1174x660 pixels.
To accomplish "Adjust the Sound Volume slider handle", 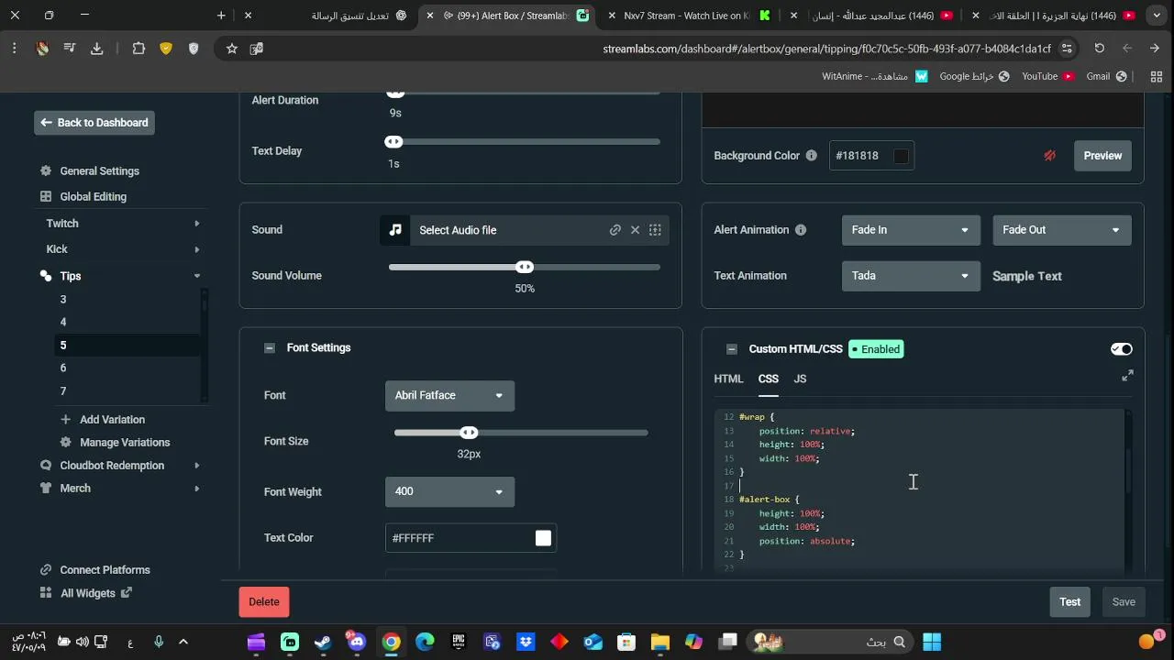I will (525, 267).
